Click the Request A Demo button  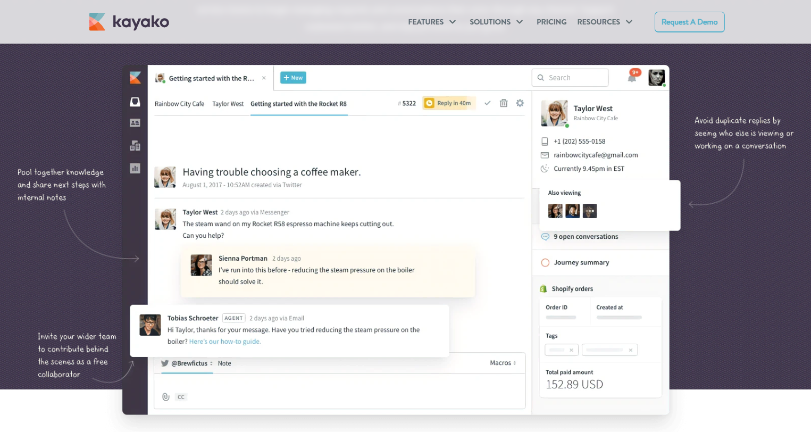click(689, 22)
